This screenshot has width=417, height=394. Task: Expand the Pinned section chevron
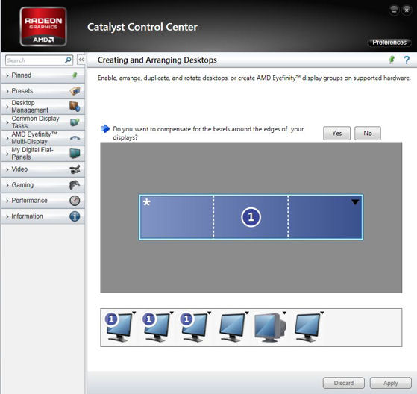tap(7, 75)
